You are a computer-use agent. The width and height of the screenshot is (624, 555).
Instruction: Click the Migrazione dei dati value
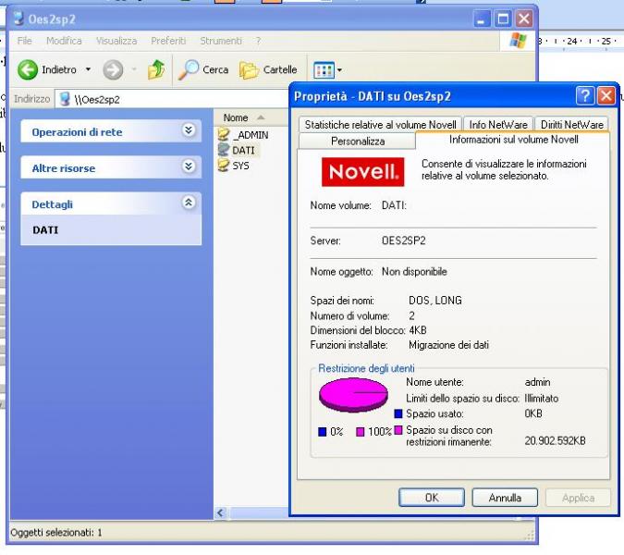448,345
